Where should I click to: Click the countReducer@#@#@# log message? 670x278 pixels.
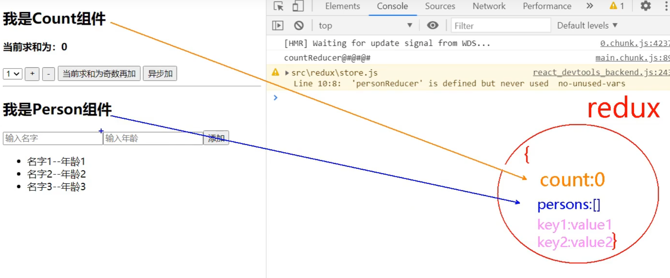pos(327,58)
